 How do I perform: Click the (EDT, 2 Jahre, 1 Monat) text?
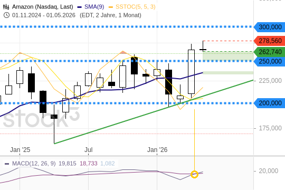tap(110, 15)
